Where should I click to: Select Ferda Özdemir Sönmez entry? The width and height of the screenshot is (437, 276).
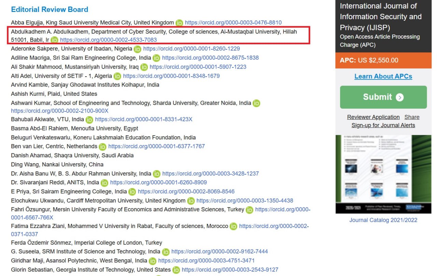tap(86, 243)
